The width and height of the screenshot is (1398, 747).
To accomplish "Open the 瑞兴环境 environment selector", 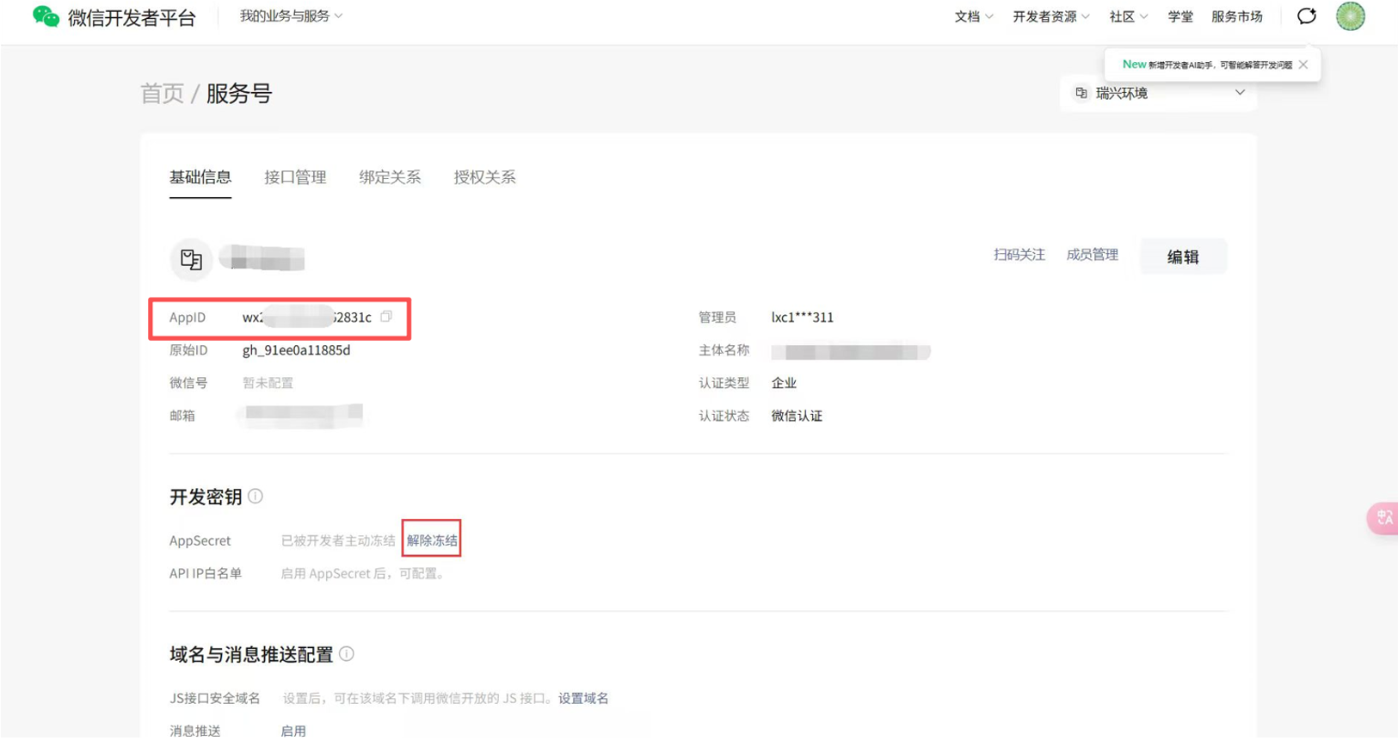I will tap(1159, 93).
